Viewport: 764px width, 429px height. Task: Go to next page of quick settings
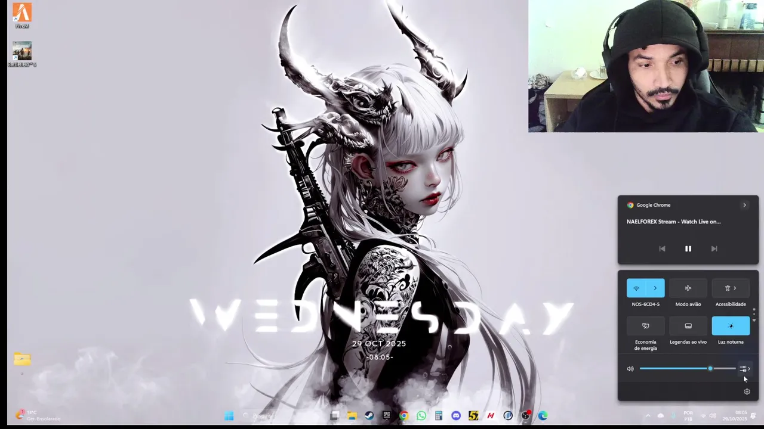[x=754, y=321]
